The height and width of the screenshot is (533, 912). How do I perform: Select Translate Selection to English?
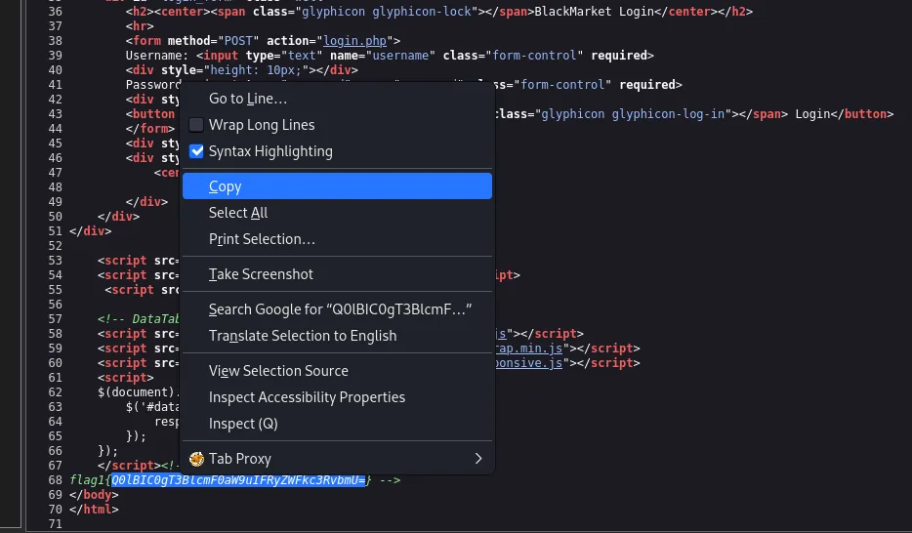[x=337, y=336]
